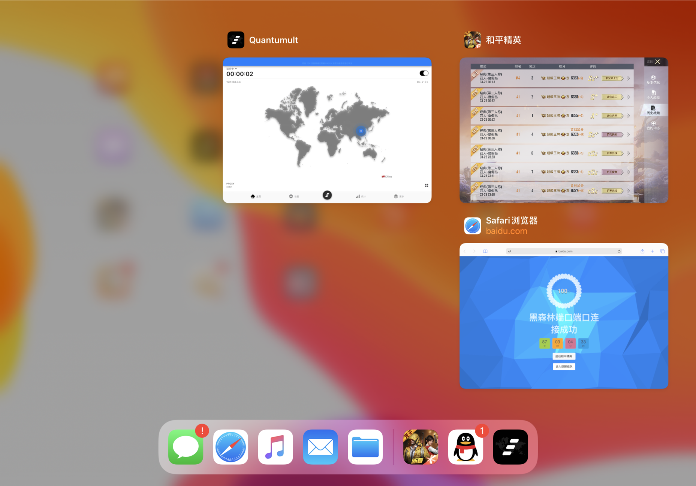Screen dimensions: 696x486
Task: Expand the 03-28 23:41 match row chevron
Action: pyautogui.click(x=629, y=172)
